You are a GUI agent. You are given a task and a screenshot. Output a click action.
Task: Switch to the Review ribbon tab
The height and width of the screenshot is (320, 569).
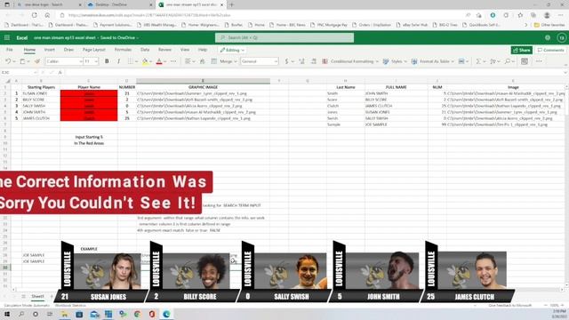coord(164,50)
